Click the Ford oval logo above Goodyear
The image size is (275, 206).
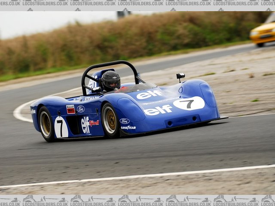125,121
